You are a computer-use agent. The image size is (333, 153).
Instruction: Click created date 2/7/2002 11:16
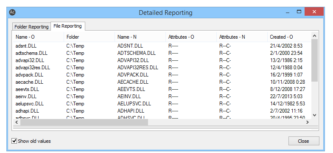tap(286, 111)
